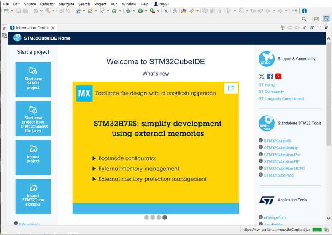Viewport: 332px width, 235px height.
Task: Click the New wizard toolbar icon
Action: (x=6, y=11)
